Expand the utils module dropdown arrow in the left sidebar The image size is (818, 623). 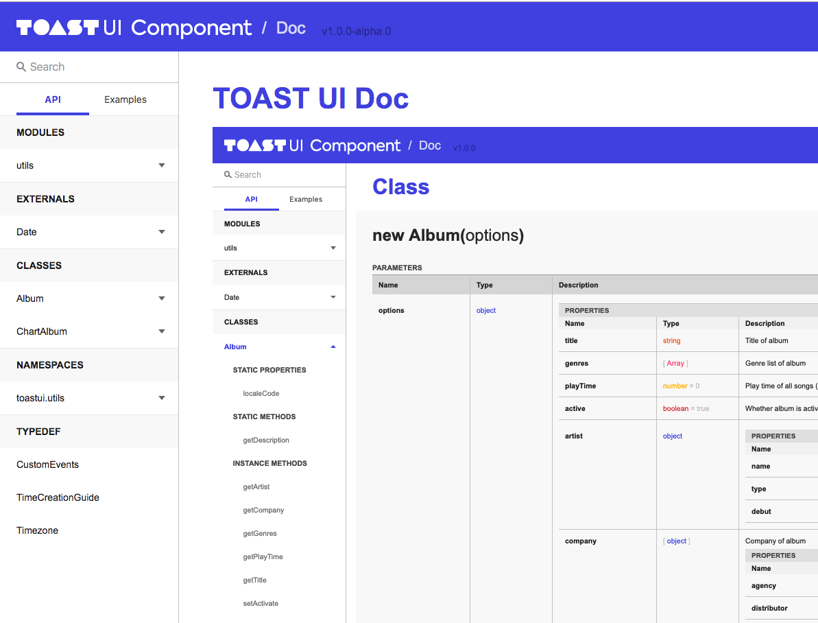162,165
